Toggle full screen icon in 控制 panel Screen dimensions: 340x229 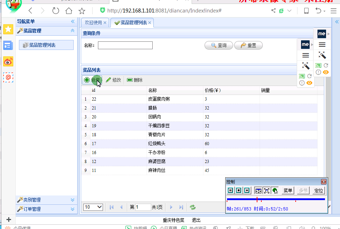coord(266,190)
